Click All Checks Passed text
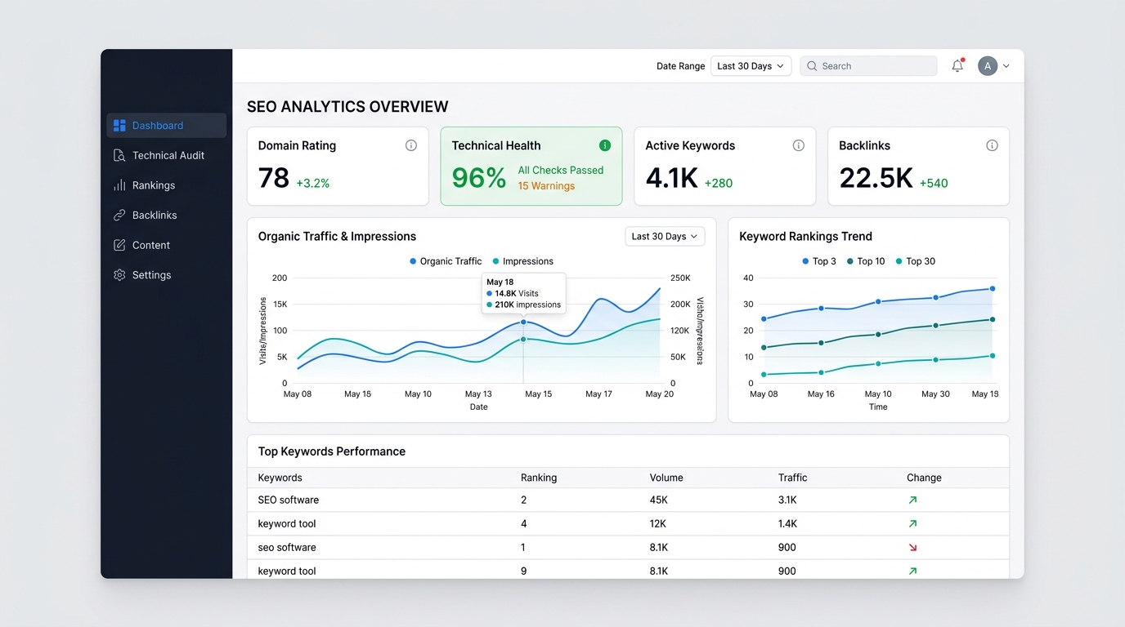 point(561,170)
